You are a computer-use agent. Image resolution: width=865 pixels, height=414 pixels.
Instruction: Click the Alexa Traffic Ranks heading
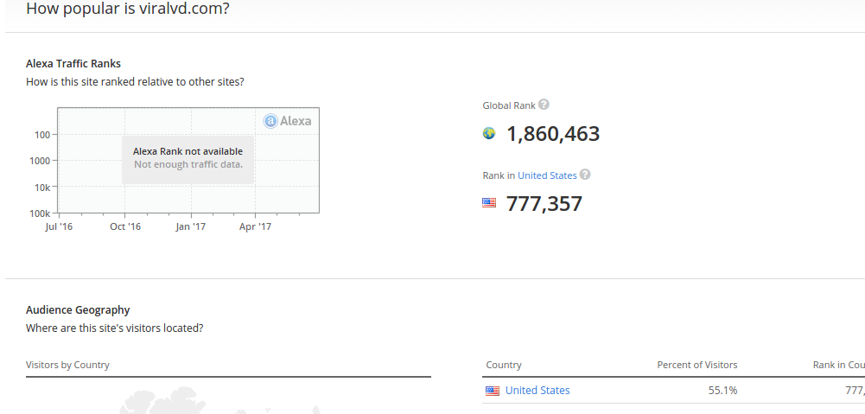click(73, 63)
